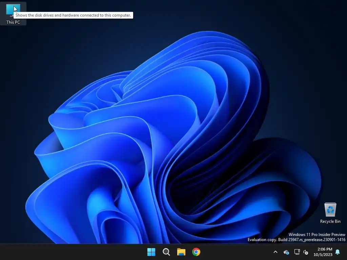
Task: Launch File Explorer from taskbar
Action: click(181, 252)
